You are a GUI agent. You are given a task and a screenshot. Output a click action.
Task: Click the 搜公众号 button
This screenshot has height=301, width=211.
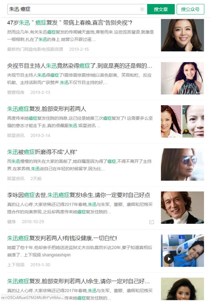click(x=190, y=9)
